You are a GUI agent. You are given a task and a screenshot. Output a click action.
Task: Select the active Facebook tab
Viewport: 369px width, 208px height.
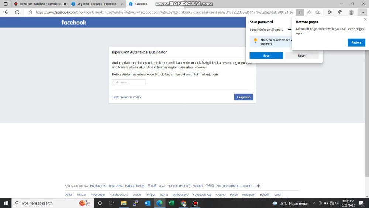(141, 4)
